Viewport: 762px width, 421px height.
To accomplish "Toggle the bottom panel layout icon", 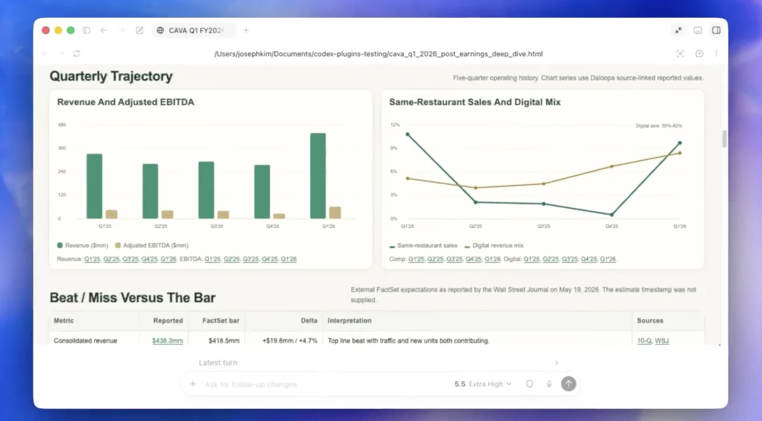I will tap(698, 30).
